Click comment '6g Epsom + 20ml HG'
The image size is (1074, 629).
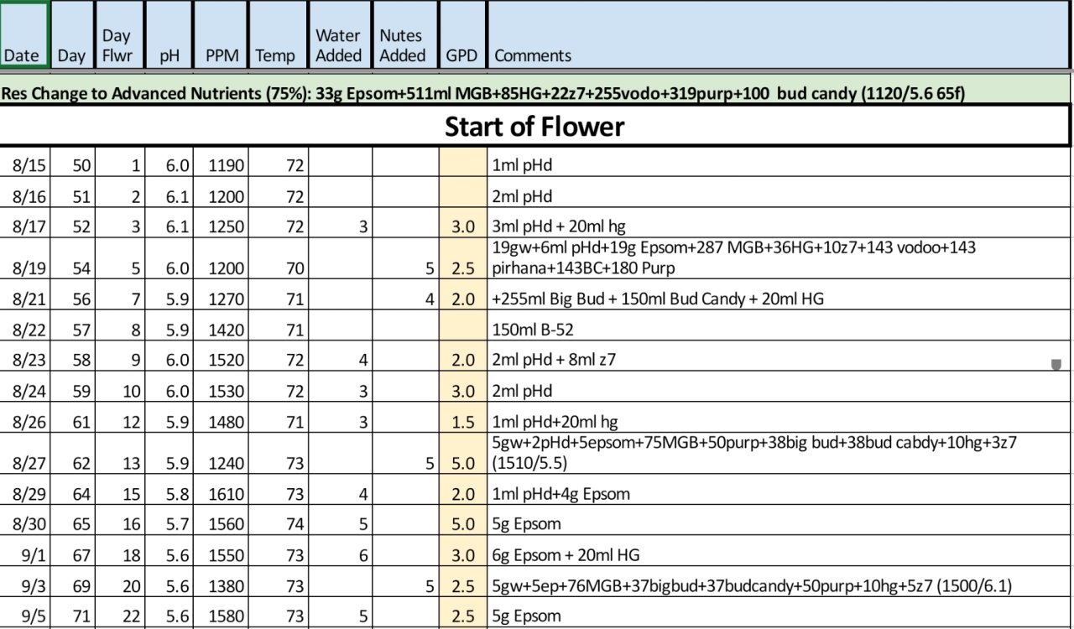[x=567, y=555]
